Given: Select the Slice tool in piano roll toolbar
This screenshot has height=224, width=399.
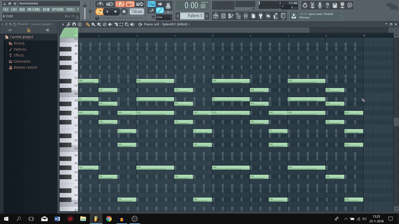Looking at the screenshot, I should coord(116,24).
